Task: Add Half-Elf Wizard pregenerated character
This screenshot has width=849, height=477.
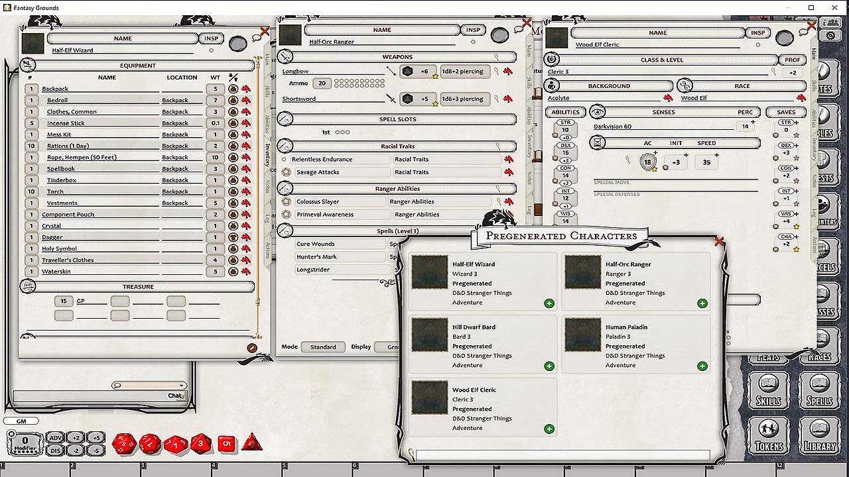Action: click(x=549, y=303)
